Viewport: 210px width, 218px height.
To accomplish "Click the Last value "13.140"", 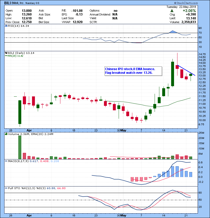I will pos(191,18).
